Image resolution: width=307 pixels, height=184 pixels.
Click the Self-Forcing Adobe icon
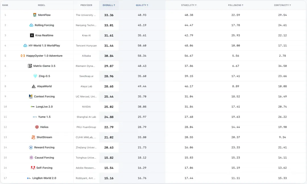pyautogui.click(x=33, y=168)
